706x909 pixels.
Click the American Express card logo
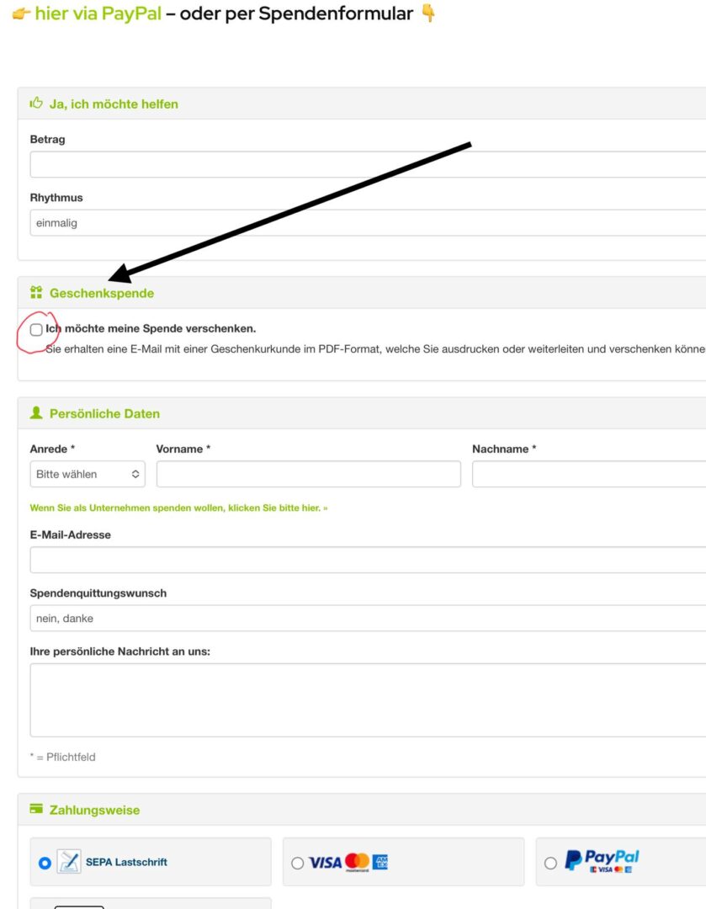380,862
